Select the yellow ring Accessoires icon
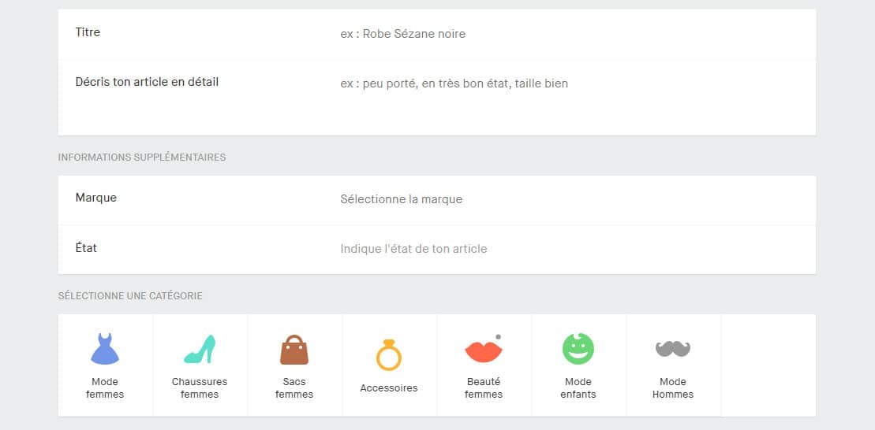 [389, 354]
